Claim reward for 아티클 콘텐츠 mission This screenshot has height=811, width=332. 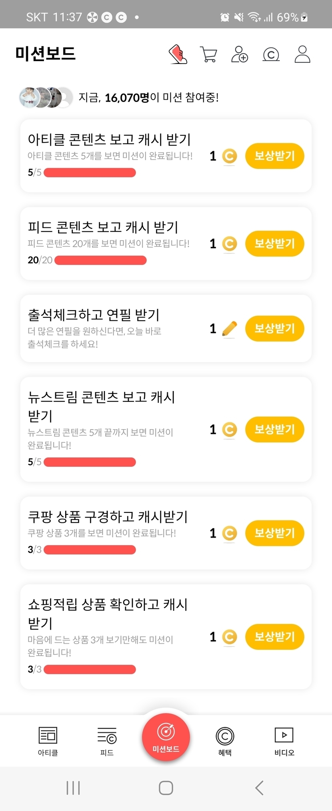[x=274, y=156]
